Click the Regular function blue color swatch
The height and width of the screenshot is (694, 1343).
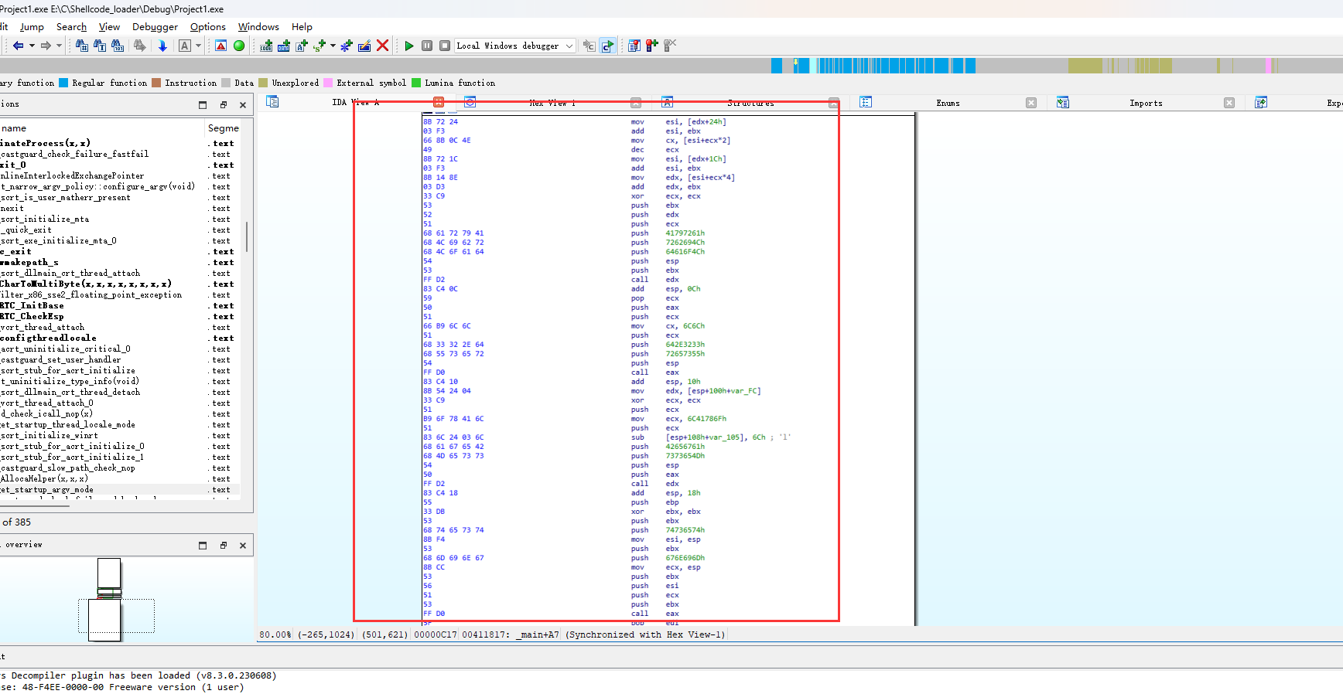pos(63,83)
